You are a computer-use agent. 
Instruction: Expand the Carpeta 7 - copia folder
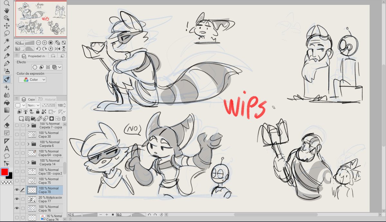pos(28,125)
